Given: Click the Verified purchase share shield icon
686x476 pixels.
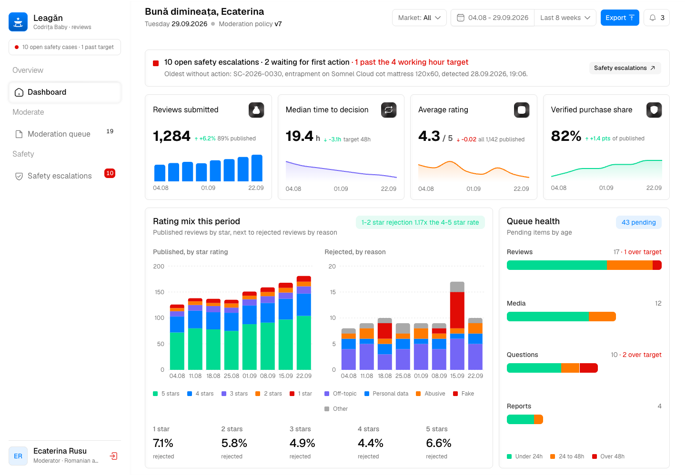Looking at the screenshot, I should pyautogui.click(x=654, y=110).
